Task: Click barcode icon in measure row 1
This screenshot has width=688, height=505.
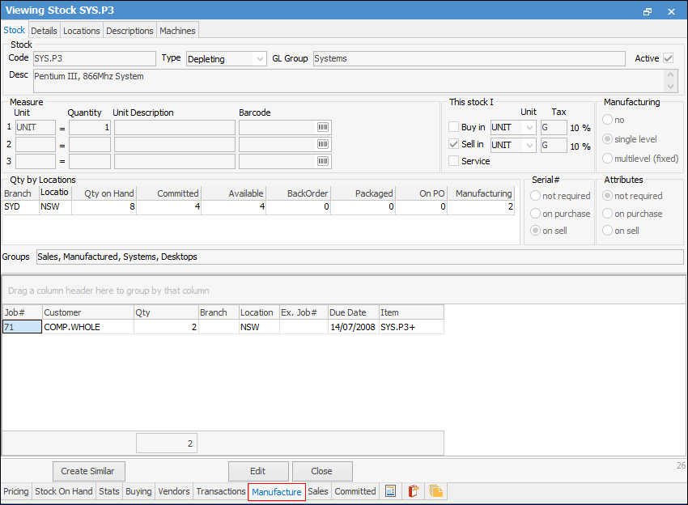Action: point(322,128)
